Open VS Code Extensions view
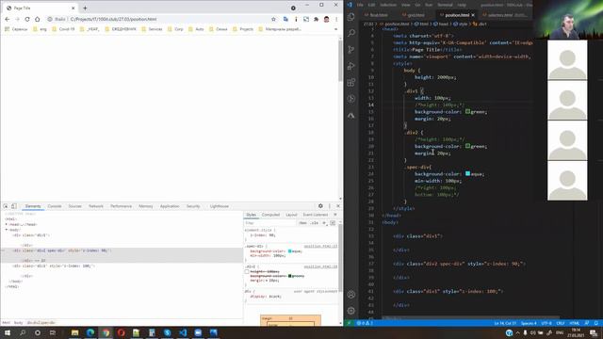The width and height of the screenshot is (603, 339). click(350, 82)
